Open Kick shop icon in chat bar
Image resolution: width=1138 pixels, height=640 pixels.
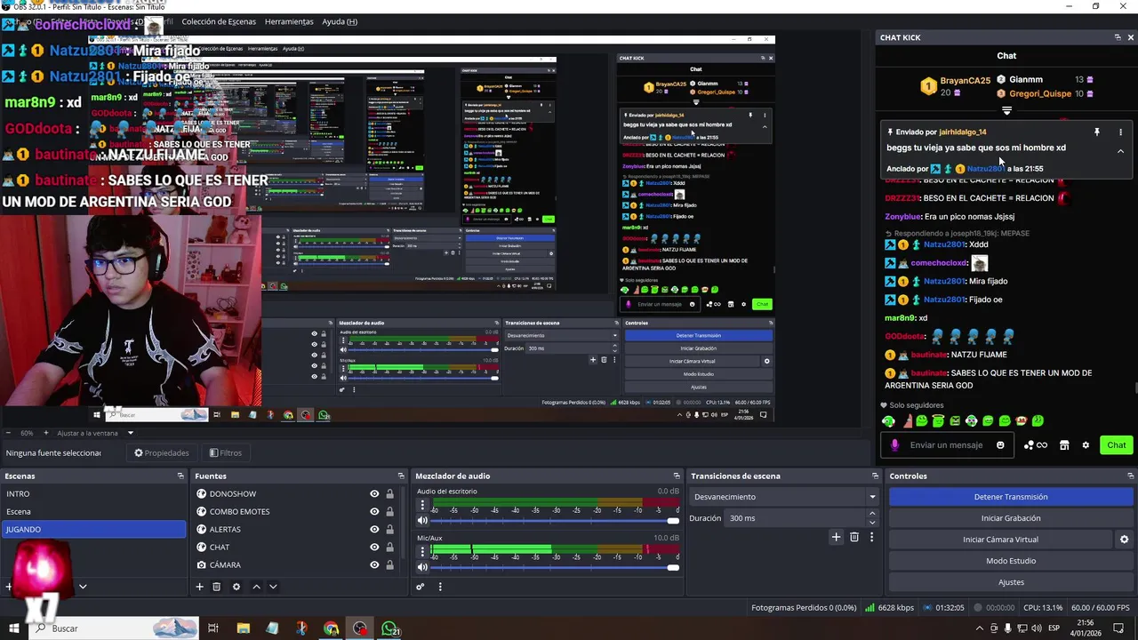tap(1064, 445)
